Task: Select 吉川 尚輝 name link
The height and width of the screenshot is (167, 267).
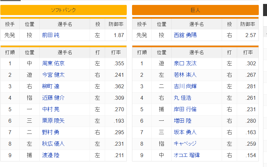Action: point(185,86)
